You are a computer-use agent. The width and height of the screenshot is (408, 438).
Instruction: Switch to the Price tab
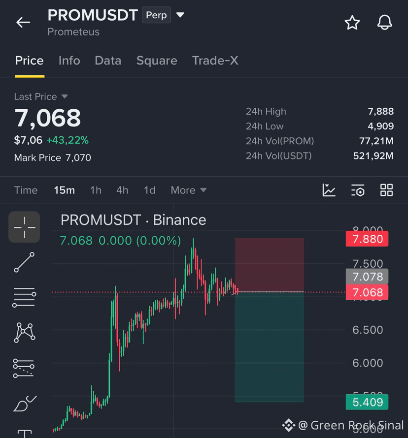pos(30,61)
